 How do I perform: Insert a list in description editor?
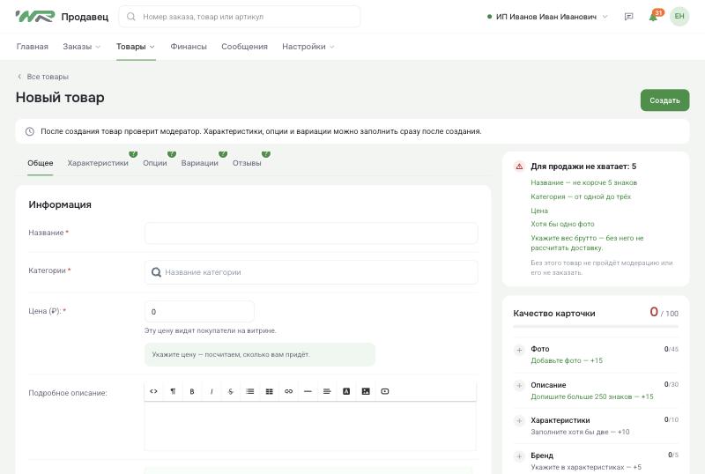click(x=250, y=391)
